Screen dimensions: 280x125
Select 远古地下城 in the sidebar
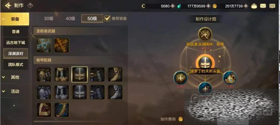click(x=16, y=43)
